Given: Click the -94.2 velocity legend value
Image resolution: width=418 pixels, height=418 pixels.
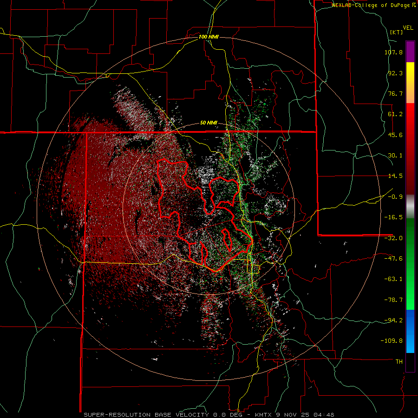Looking at the screenshot, I should click(393, 320).
